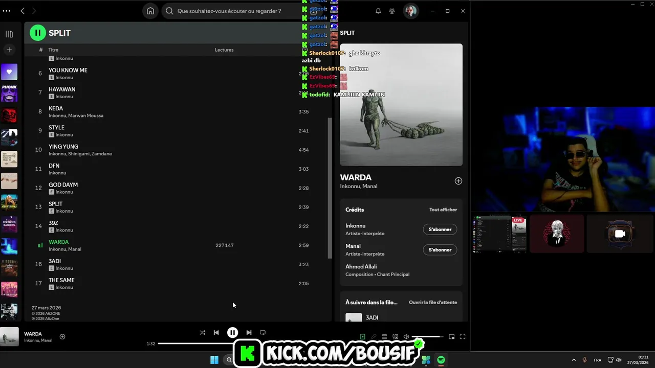Open the lyrics microphone icon

click(374, 337)
